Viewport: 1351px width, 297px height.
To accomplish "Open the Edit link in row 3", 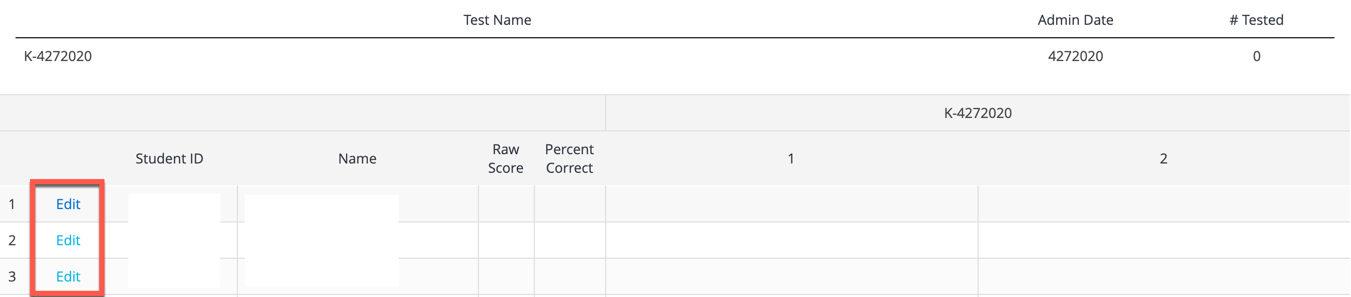I will pos(68,276).
